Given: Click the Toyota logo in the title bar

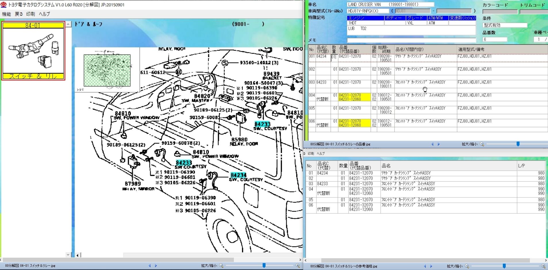Looking at the screenshot, I should point(4,5).
